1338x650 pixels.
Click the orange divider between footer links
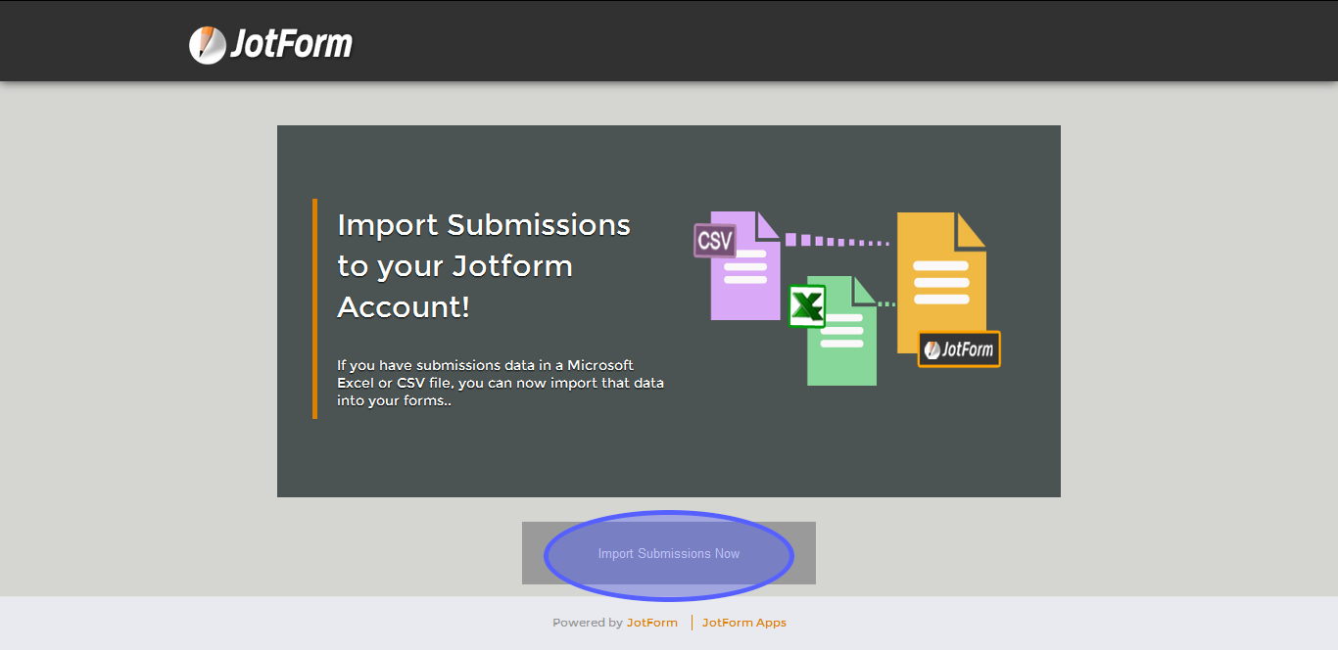(x=692, y=623)
